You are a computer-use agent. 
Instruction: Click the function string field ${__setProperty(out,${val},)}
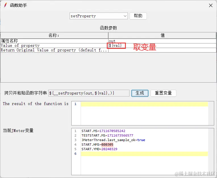(x=89, y=93)
